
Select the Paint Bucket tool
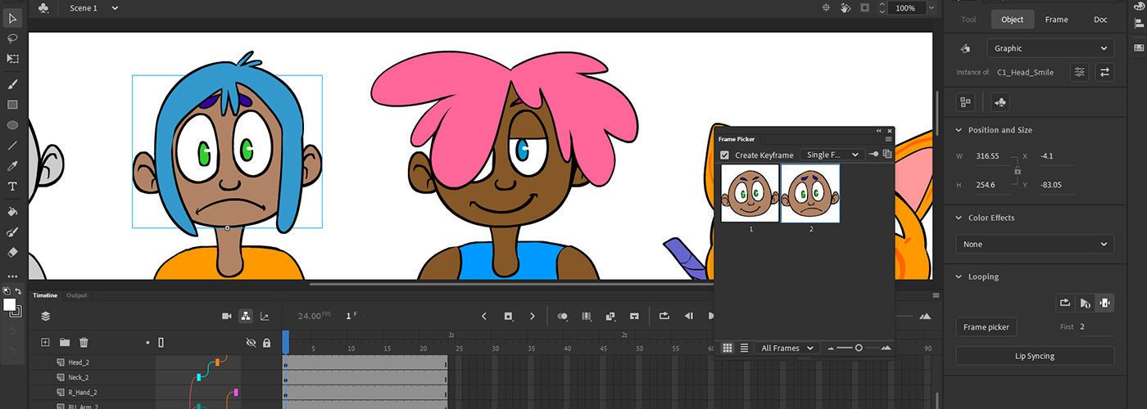[x=13, y=212]
